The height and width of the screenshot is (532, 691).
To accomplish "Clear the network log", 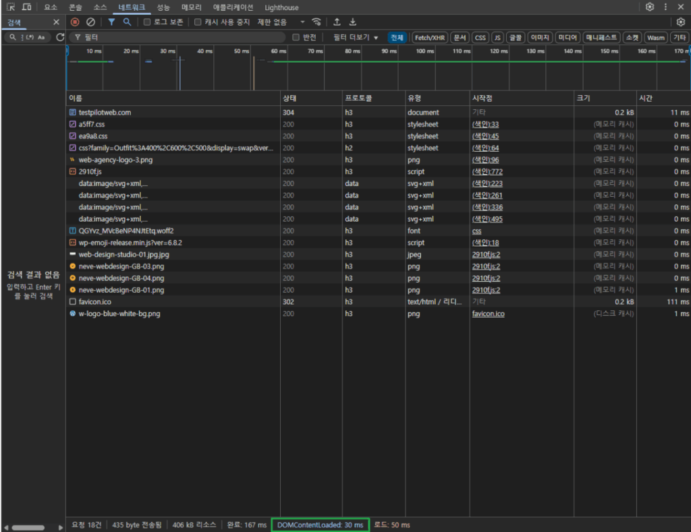I will click(x=90, y=22).
